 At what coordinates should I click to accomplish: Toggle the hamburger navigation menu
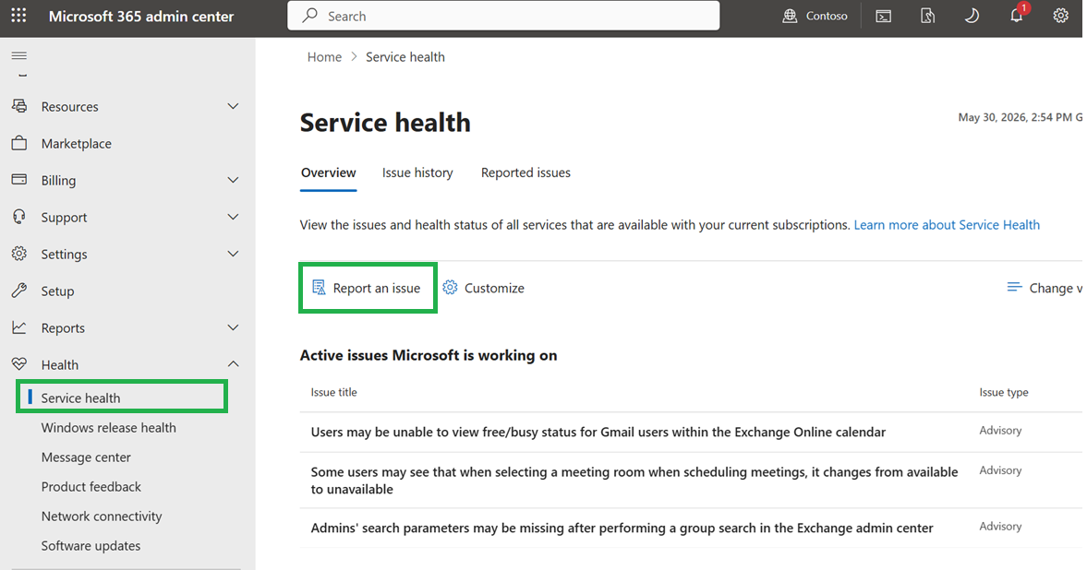point(18,55)
